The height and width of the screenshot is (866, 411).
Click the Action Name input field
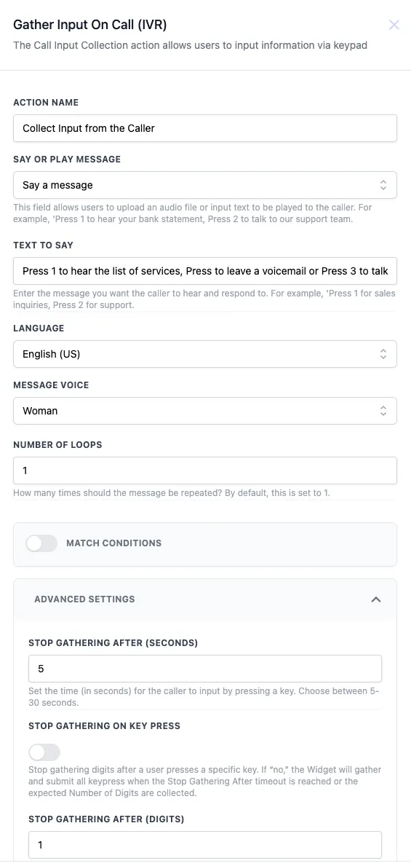point(205,128)
